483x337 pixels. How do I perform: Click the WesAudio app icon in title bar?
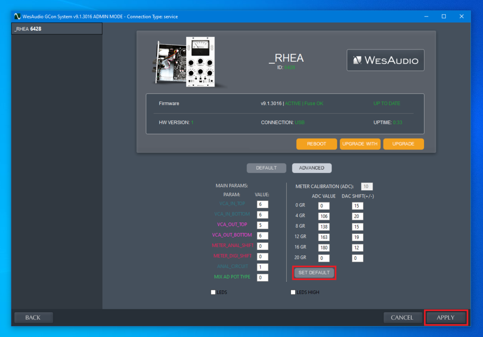pyautogui.click(x=17, y=16)
